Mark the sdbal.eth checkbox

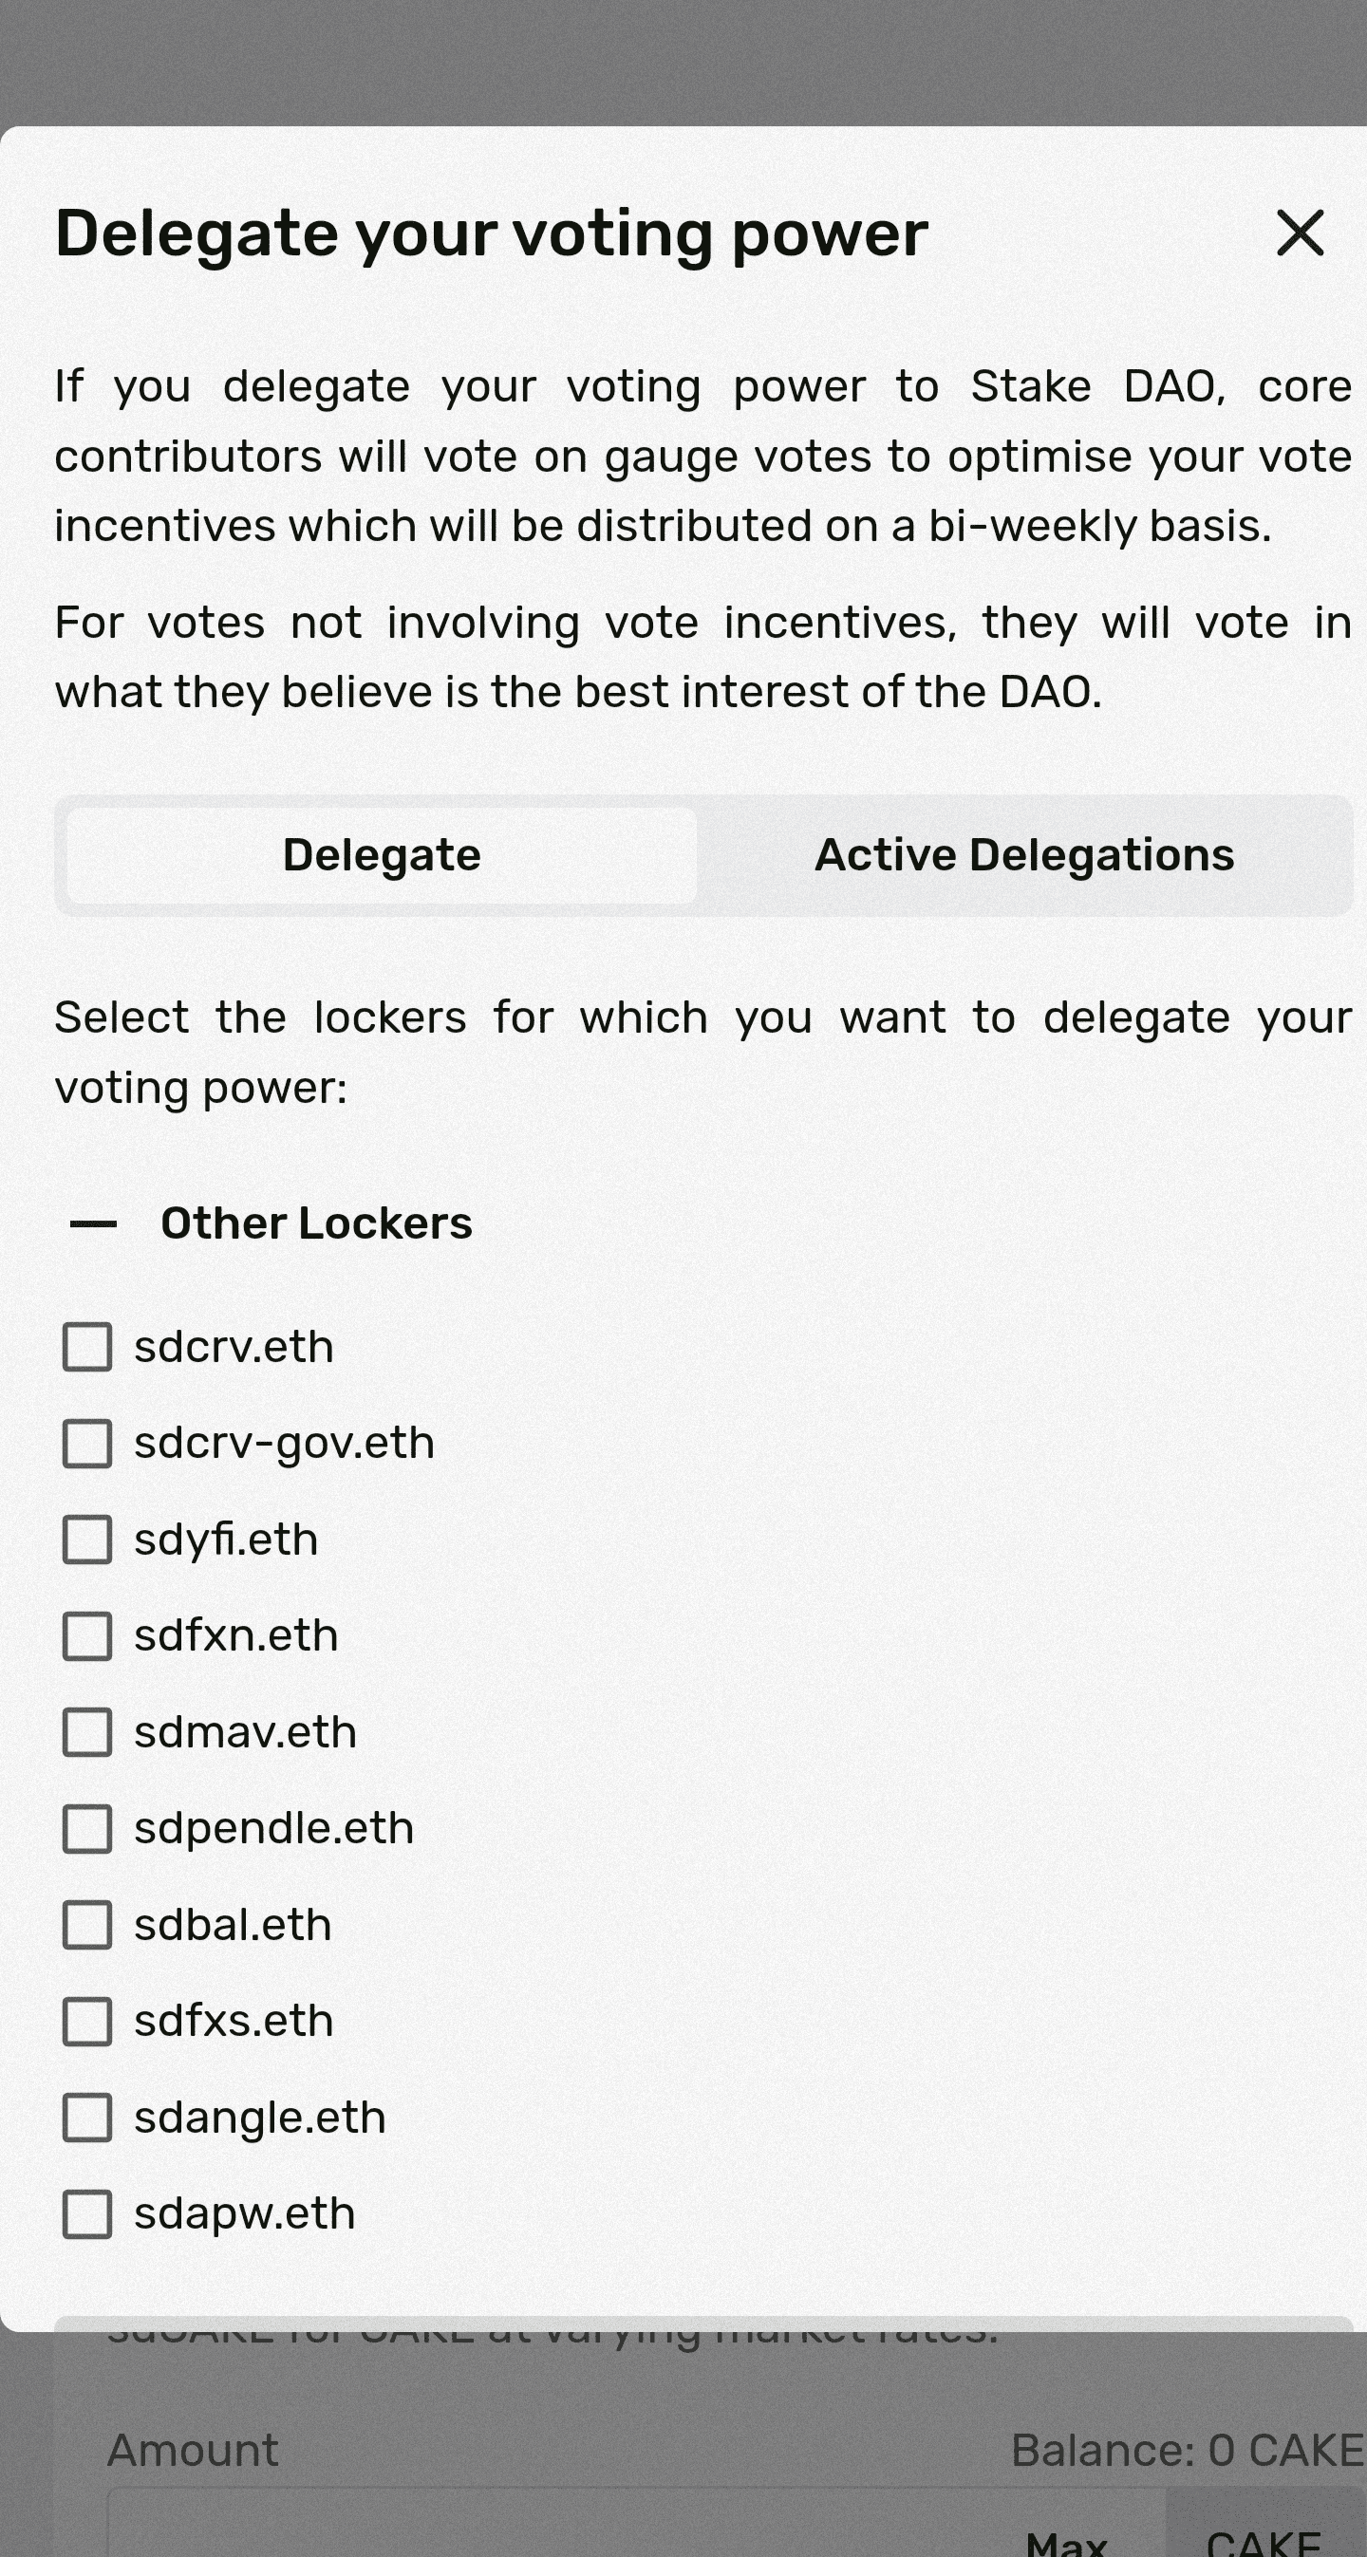pos(87,1925)
